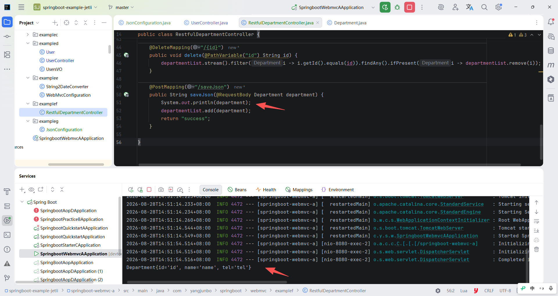Screen dimensions: 558x296
Task: Open the Project tool window folder icon
Action: (7, 22)
